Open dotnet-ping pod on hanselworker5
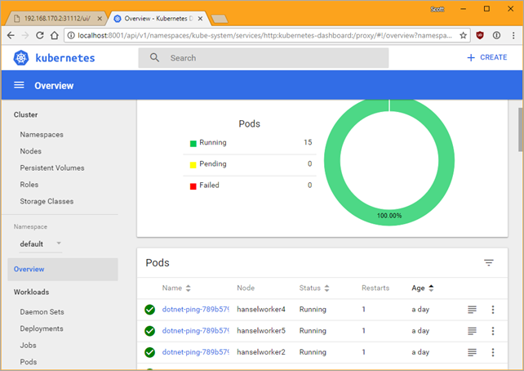The width and height of the screenshot is (524, 371). click(196, 331)
